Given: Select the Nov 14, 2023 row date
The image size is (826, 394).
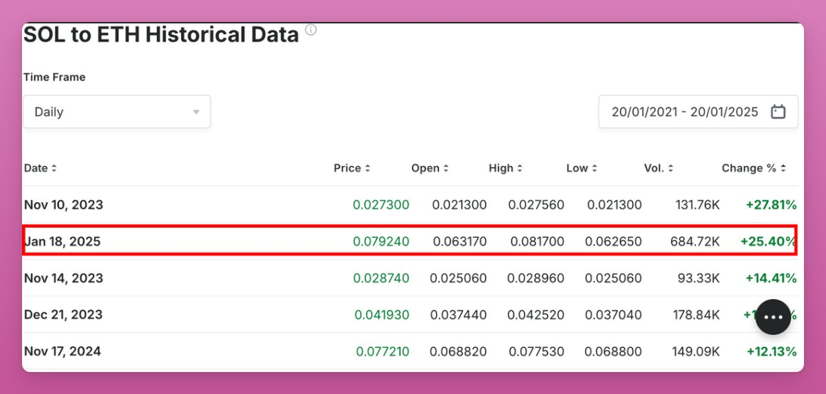Looking at the screenshot, I should click(x=63, y=278).
